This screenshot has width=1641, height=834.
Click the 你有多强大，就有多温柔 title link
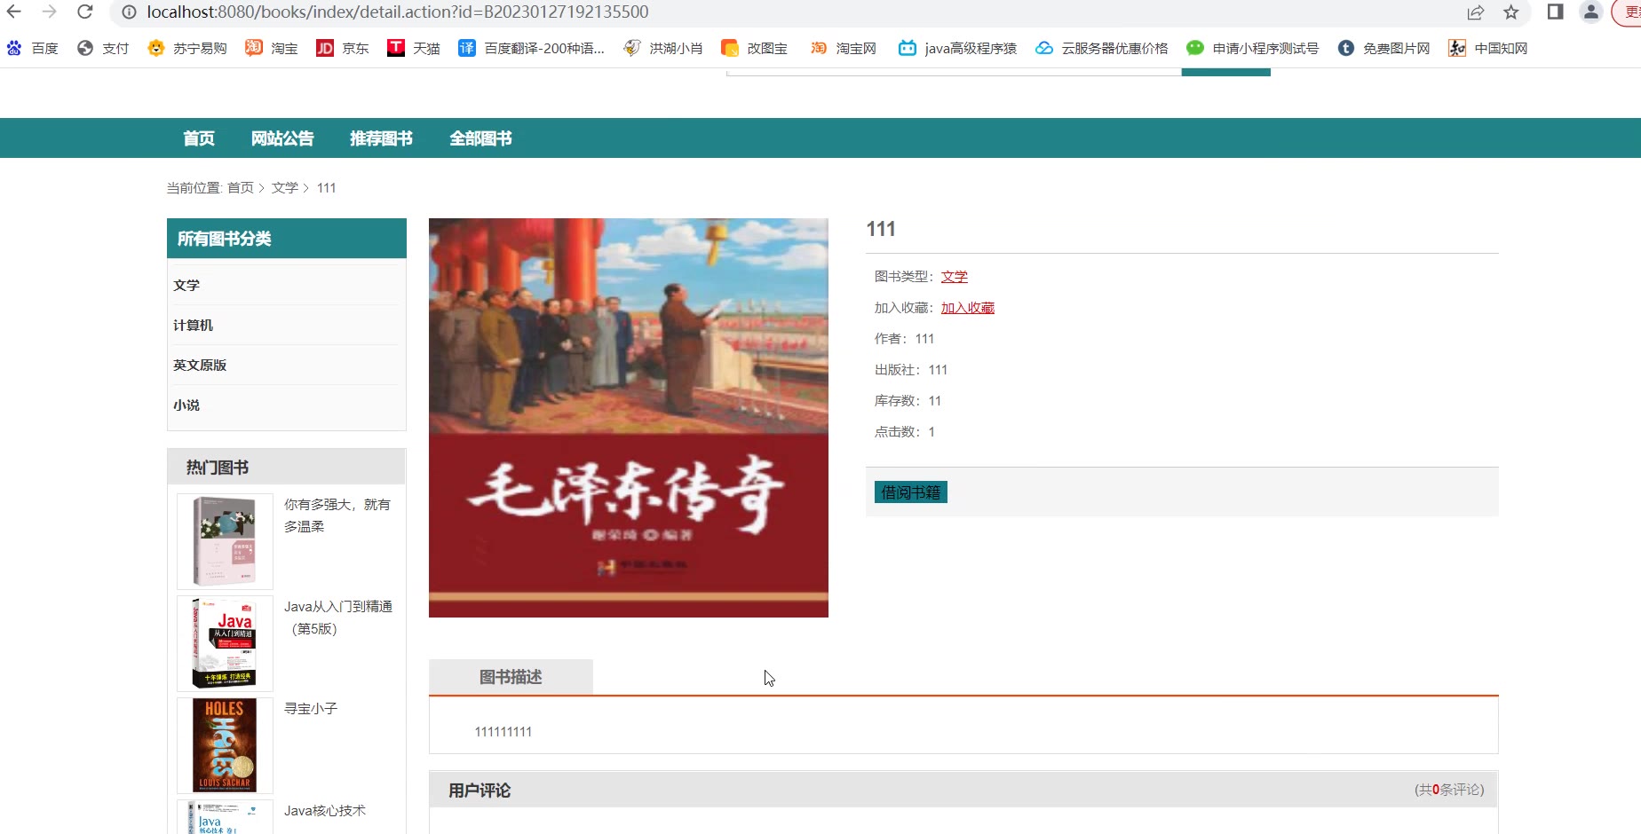[x=337, y=515]
